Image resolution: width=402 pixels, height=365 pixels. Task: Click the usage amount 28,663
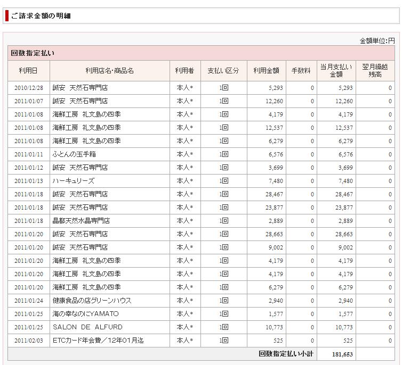coord(275,234)
